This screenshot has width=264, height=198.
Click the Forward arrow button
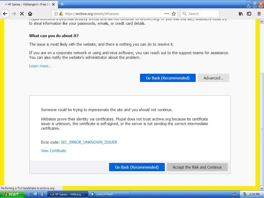point(14,14)
